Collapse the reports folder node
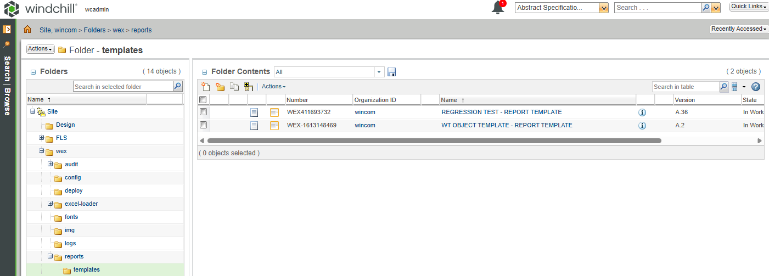Viewport: 769px width, 276px height. 50,256
